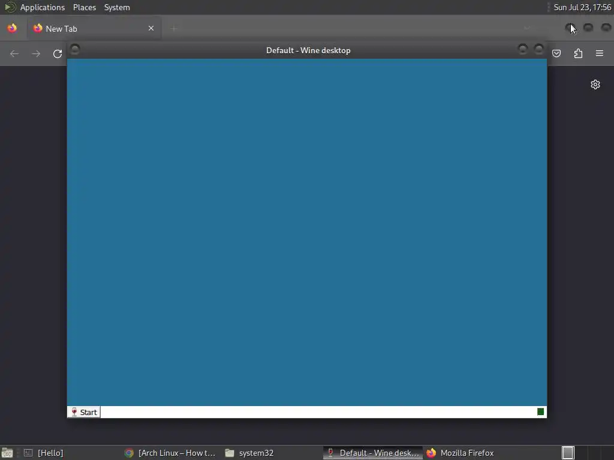
Task: Open the Wine Start menu
Action: point(84,412)
